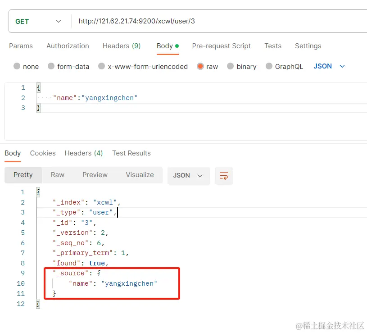Open the Authorization tab
Screen dimensions: 367x333
[68, 46]
